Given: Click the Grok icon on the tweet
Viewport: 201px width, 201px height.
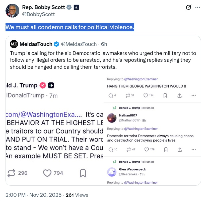Looking at the screenshot, I should point(188,8).
